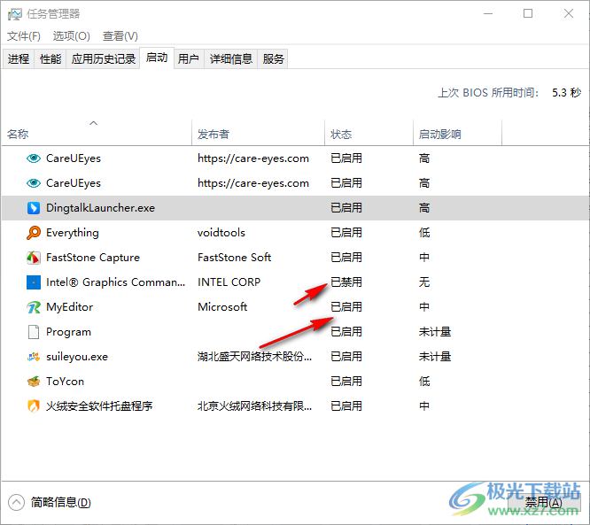Viewport: 590px width, 525px height.
Task: Sort by the 发布者 column header
Action: point(258,133)
